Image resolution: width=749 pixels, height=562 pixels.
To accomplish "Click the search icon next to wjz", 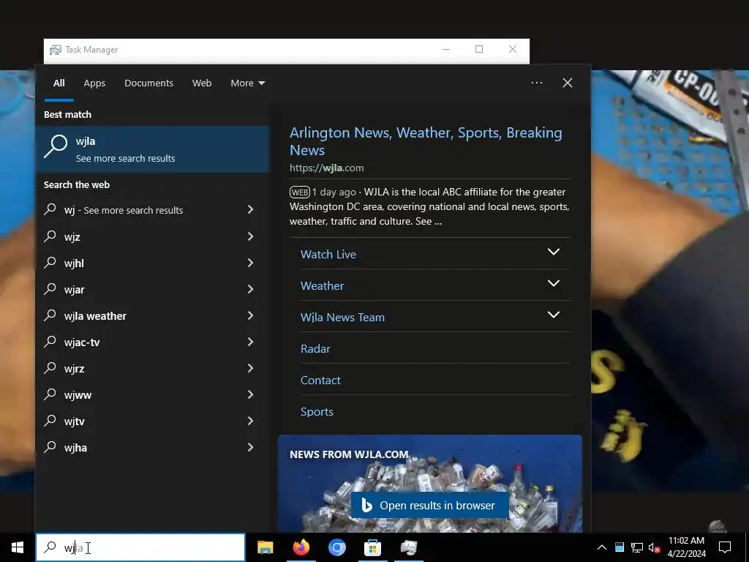I will (x=50, y=236).
